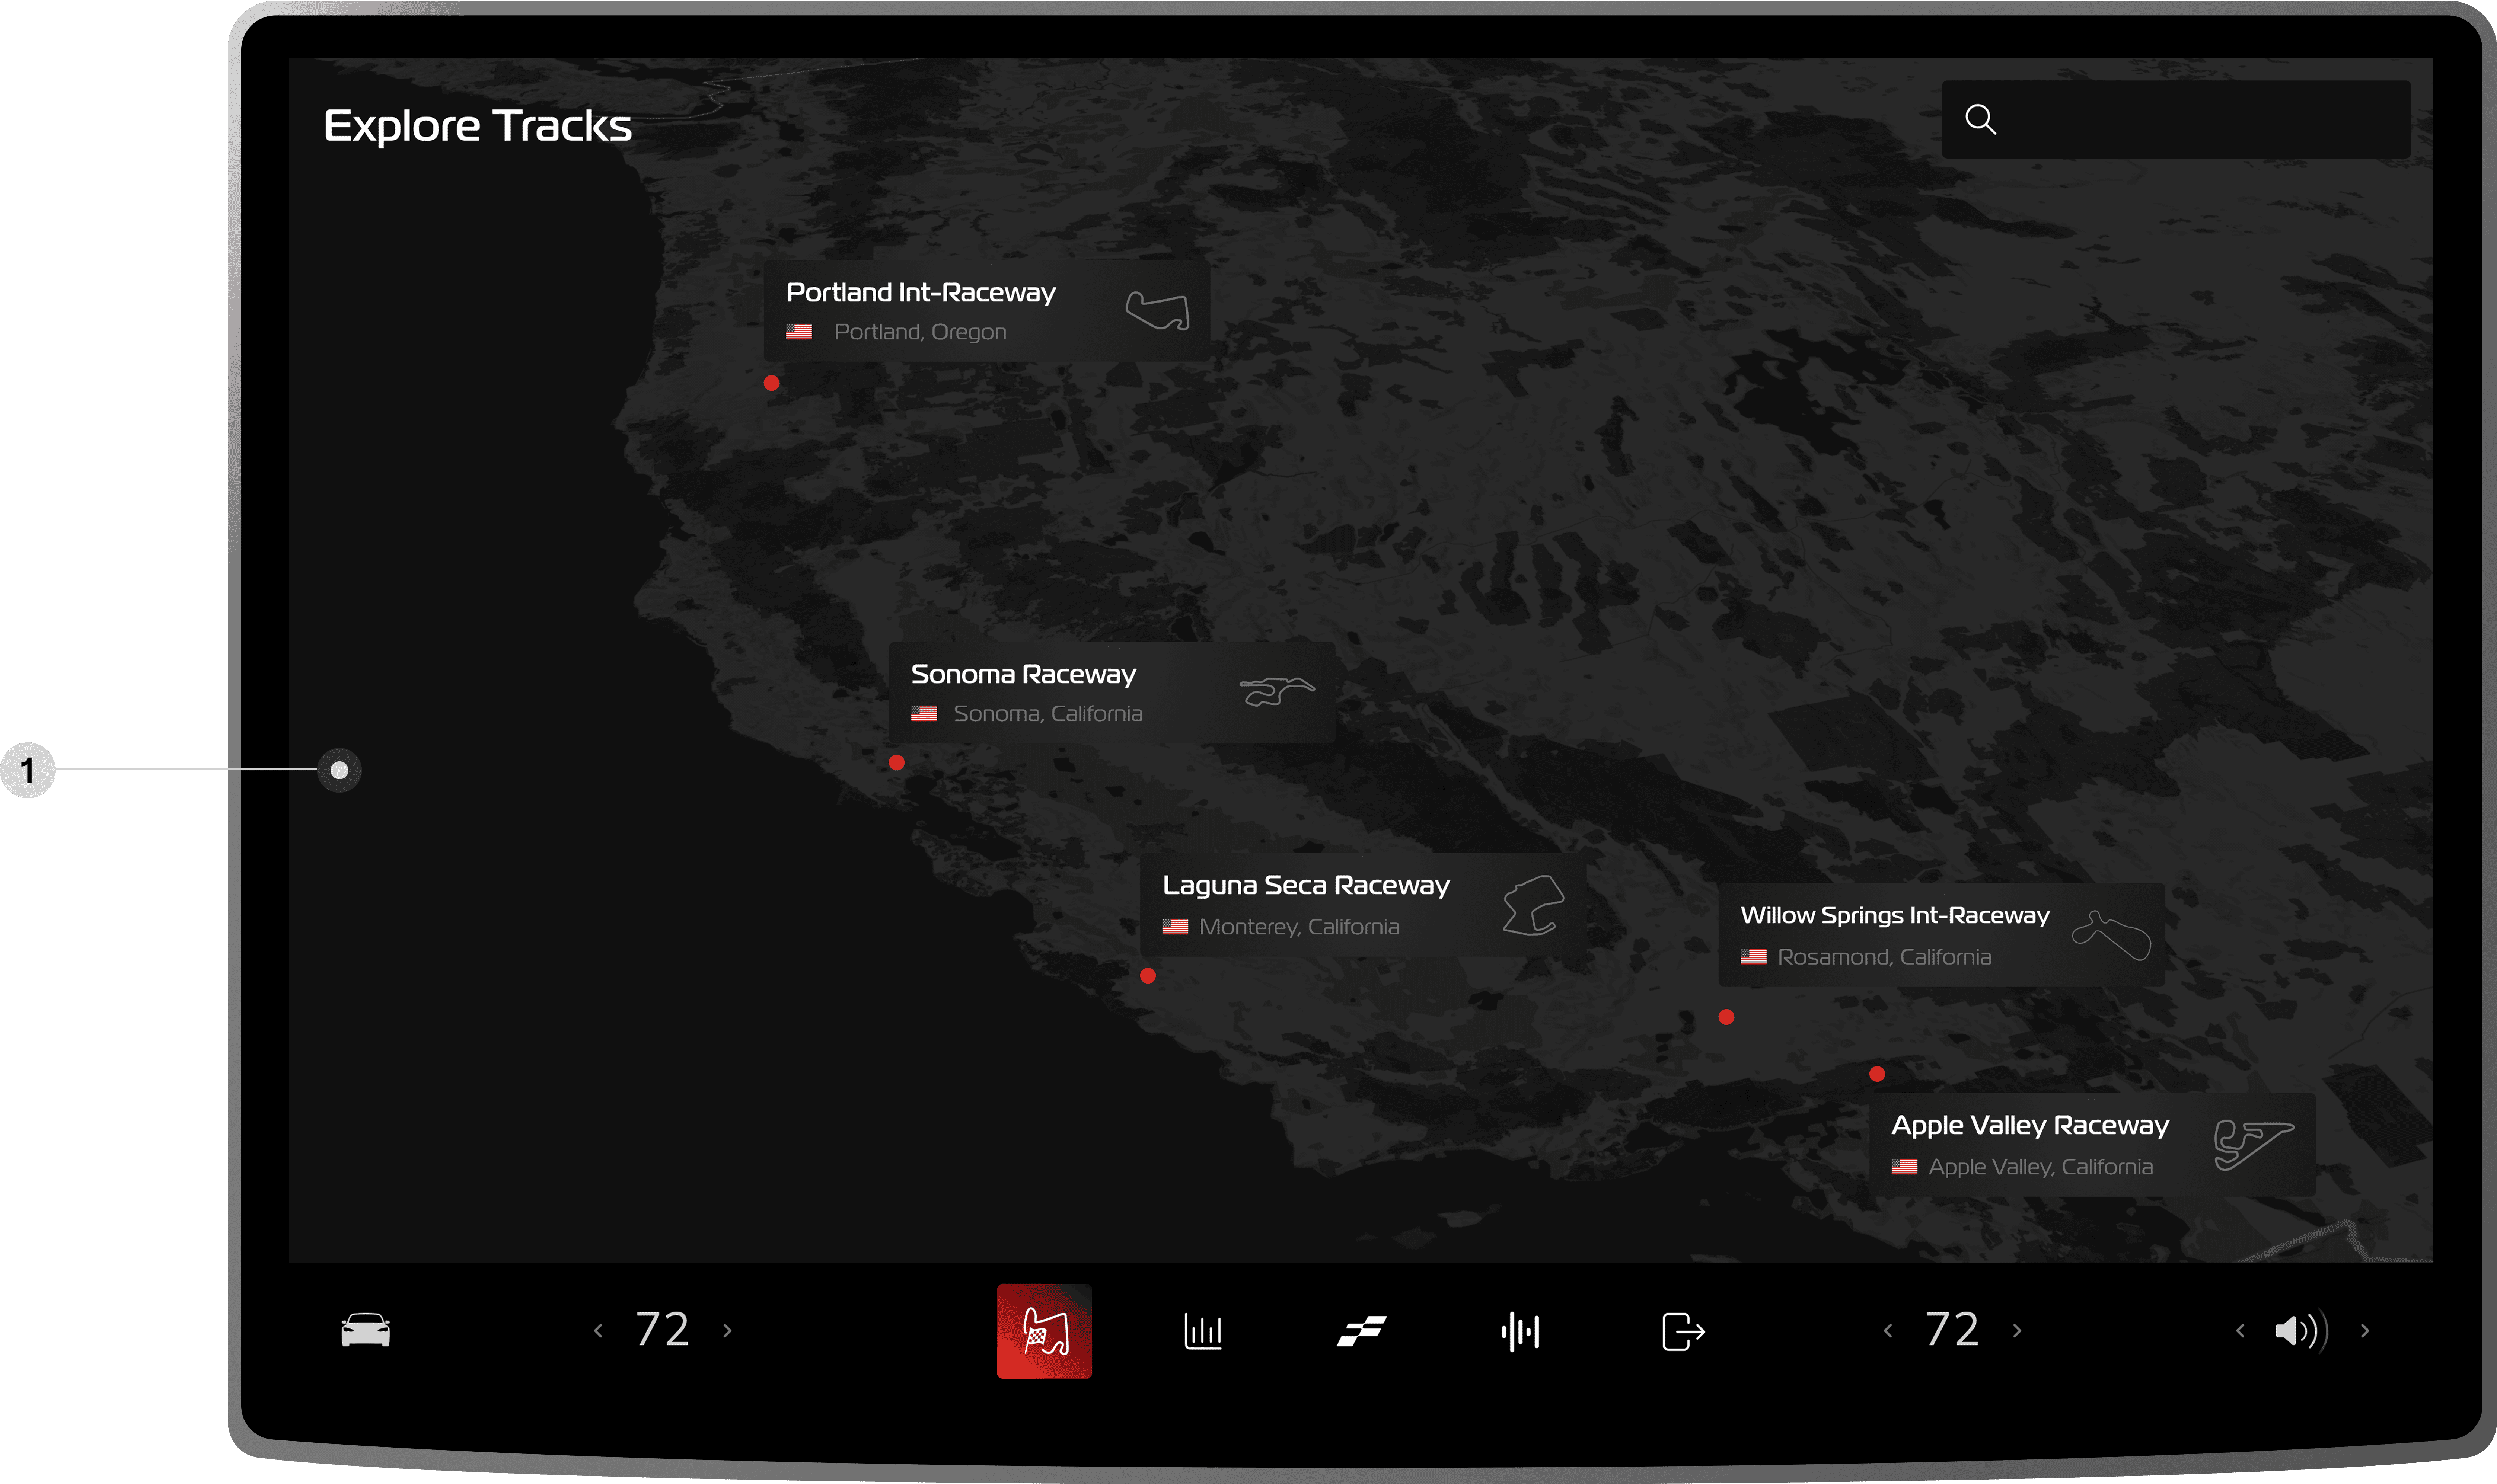2497x1484 pixels.
Task: Click the US flag beside Portland, Oregon
Action: [798, 331]
